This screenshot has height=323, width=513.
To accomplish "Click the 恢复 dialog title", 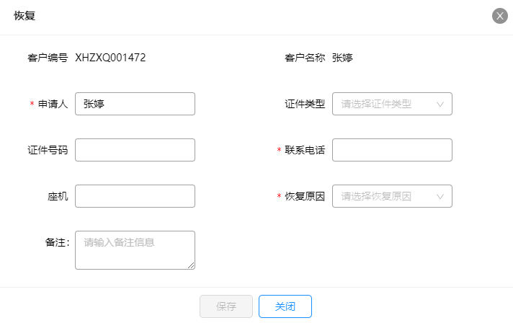I will [24, 15].
